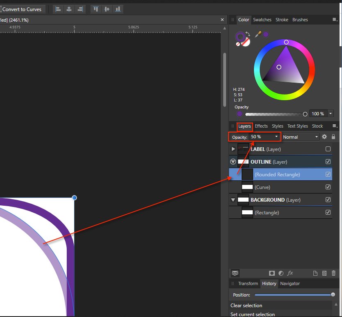The image size is (342, 317).
Task: Delete the selected layer with the trash icon
Action: [332, 273]
